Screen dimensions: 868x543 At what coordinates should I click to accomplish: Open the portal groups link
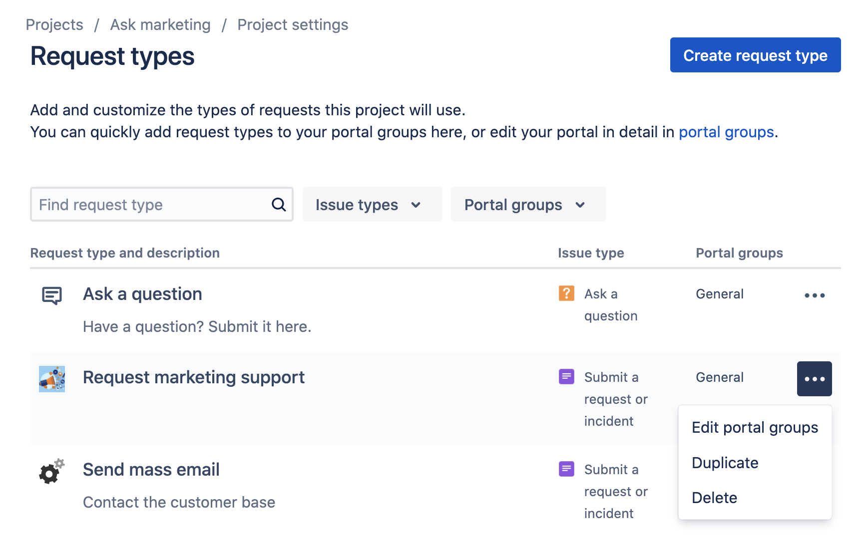pos(726,132)
